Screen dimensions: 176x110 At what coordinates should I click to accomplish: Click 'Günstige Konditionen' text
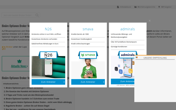click(119, 47)
